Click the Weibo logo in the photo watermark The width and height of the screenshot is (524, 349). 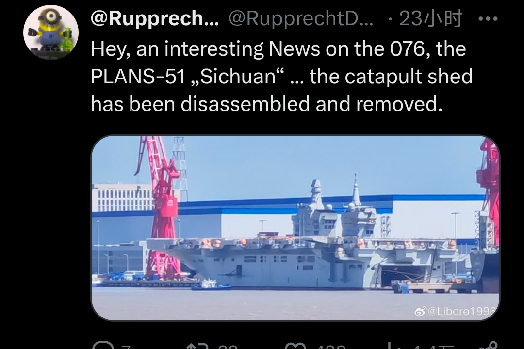click(420, 311)
